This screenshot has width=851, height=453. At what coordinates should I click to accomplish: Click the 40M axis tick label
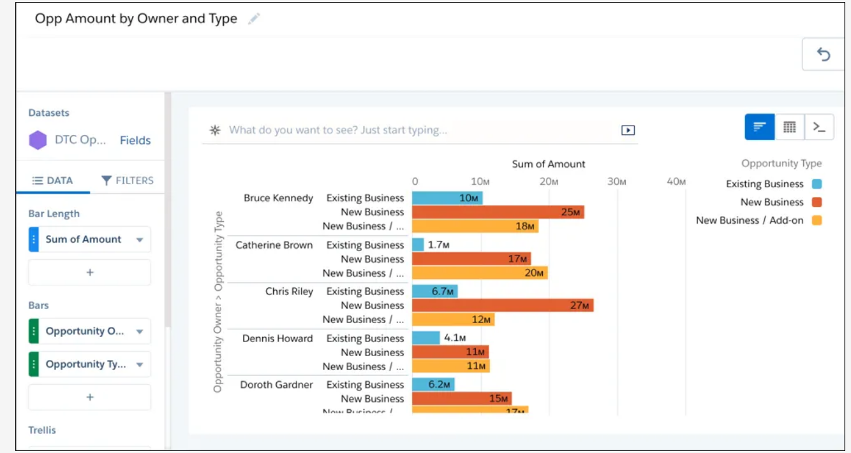[x=676, y=182]
